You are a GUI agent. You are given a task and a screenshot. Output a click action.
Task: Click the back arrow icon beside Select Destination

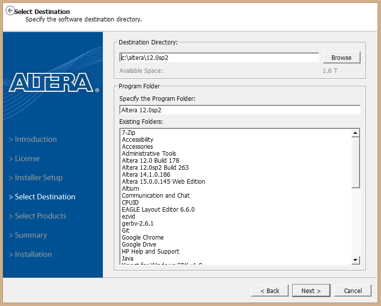point(10,10)
